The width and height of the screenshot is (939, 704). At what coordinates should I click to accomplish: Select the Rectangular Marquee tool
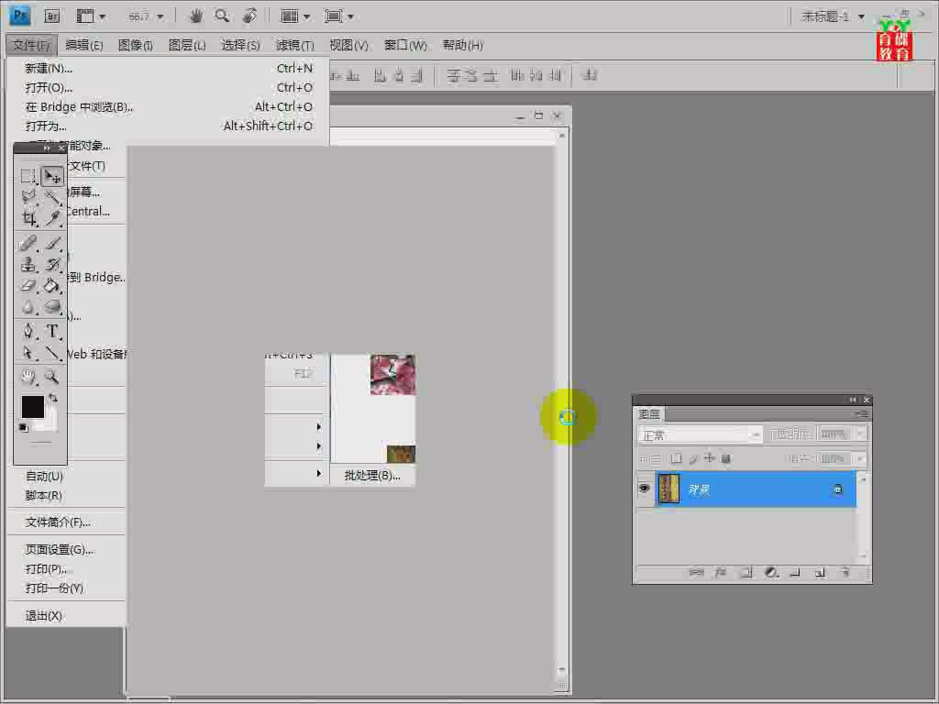pyautogui.click(x=28, y=177)
